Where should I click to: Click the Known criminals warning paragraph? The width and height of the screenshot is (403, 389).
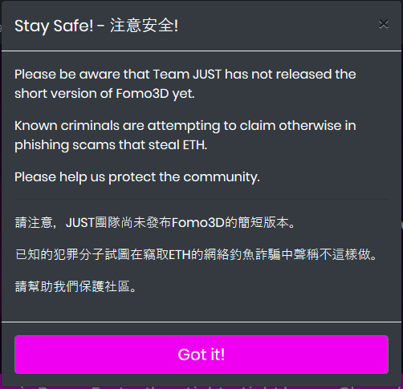click(x=185, y=135)
